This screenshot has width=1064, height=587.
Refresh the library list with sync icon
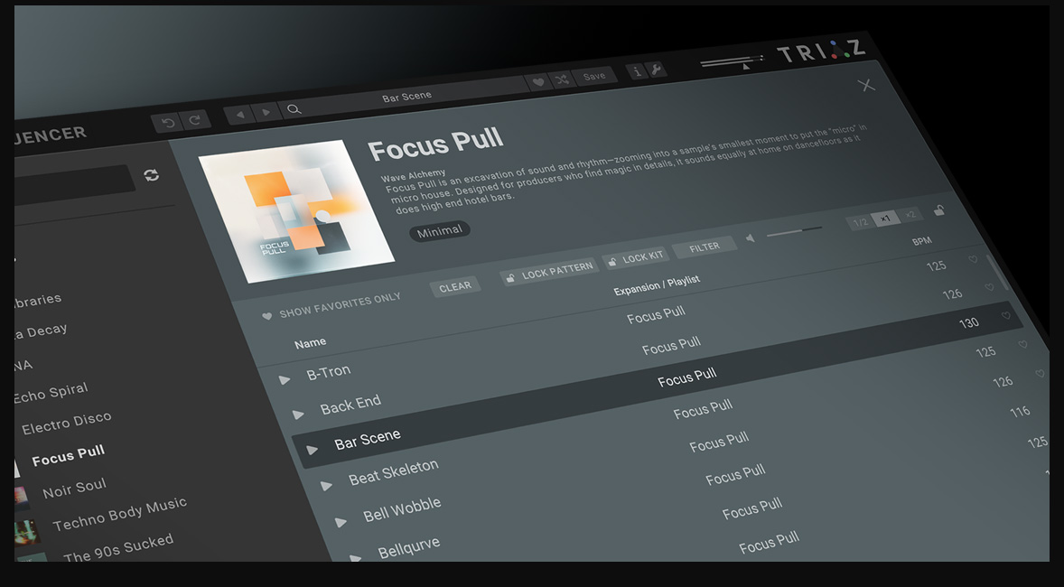point(152,175)
